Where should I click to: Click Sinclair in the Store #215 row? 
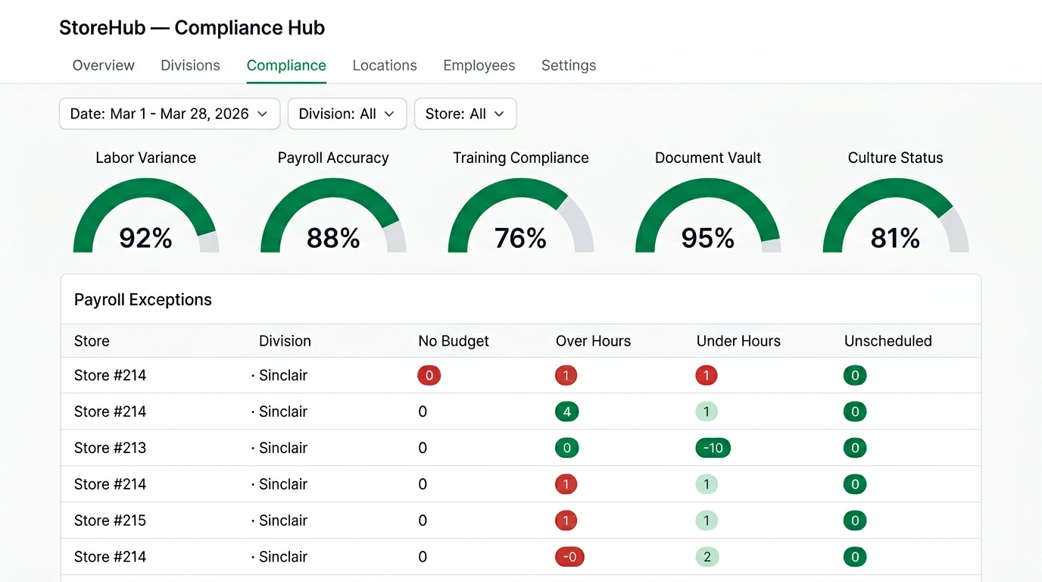point(283,521)
